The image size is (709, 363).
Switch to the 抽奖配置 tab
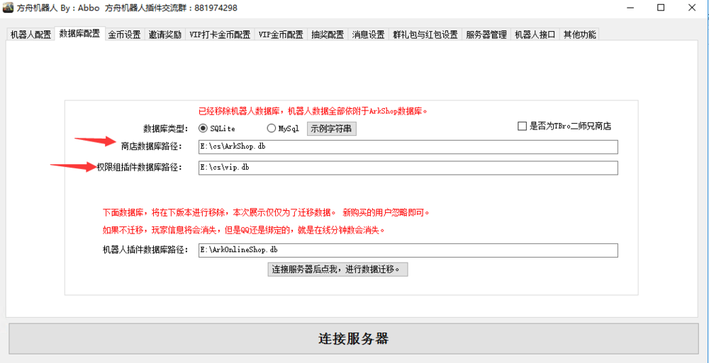point(328,35)
